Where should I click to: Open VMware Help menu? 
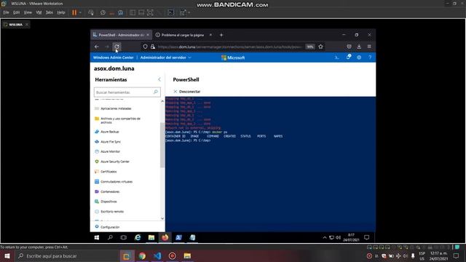(x=61, y=12)
